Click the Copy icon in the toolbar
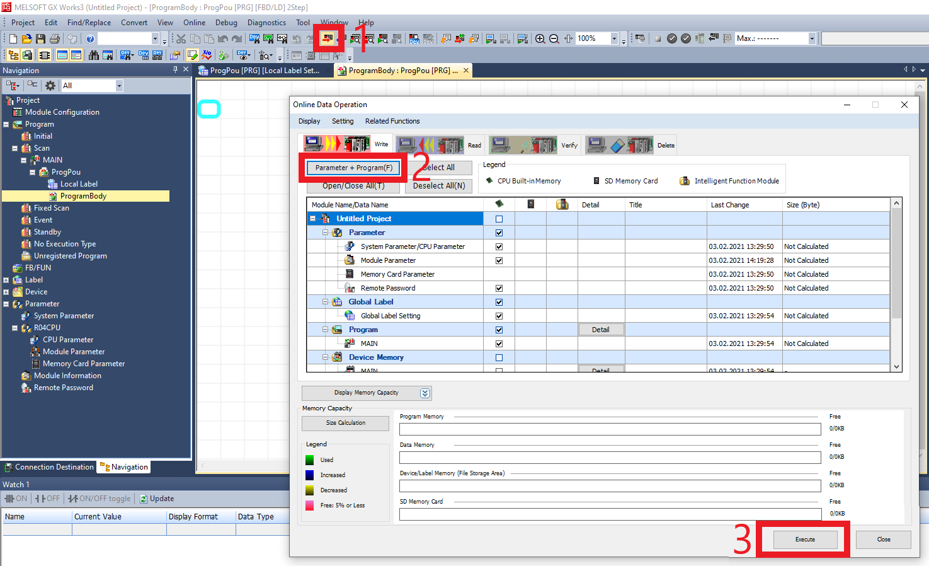Image resolution: width=929 pixels, height=566 pixels. click(195, 39)
